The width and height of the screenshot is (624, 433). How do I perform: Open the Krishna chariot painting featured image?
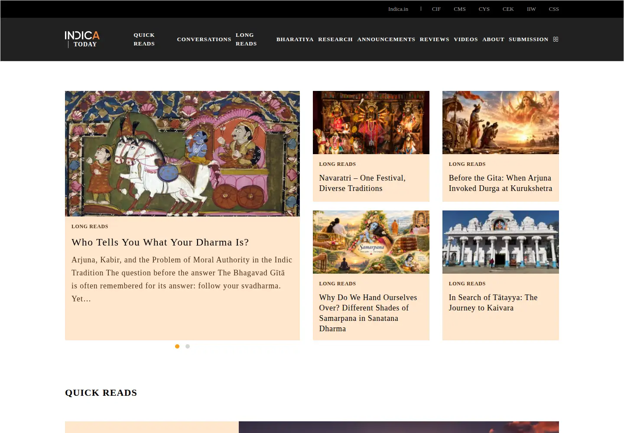[x=182, y=154]
